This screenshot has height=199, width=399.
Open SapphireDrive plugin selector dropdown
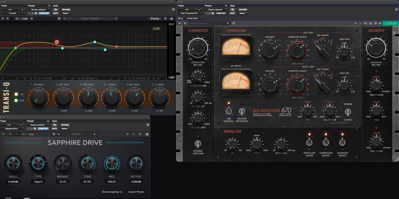(12, 128)
